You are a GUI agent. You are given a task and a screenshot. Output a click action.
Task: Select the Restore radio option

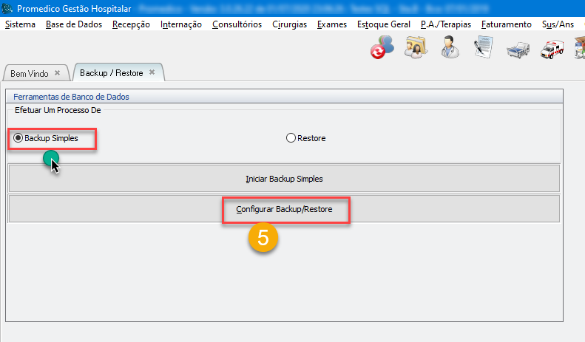(291, 138)
